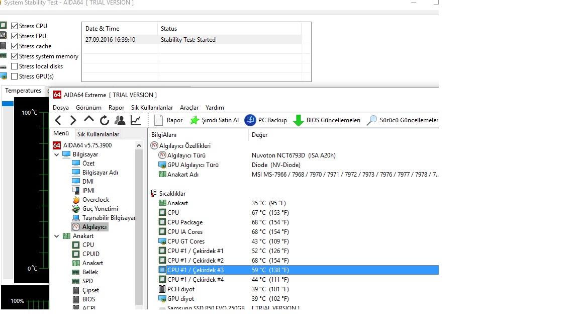Go forward with the right arrow toolbar icon
Viewport: 579px width, 326px height.
pos(73,120)
